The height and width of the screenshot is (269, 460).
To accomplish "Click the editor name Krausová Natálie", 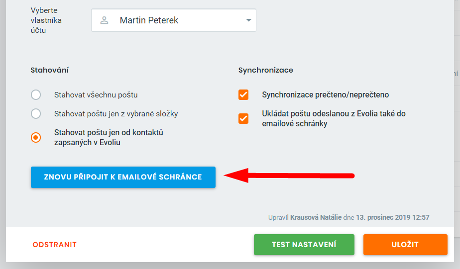I will [316, 217].
